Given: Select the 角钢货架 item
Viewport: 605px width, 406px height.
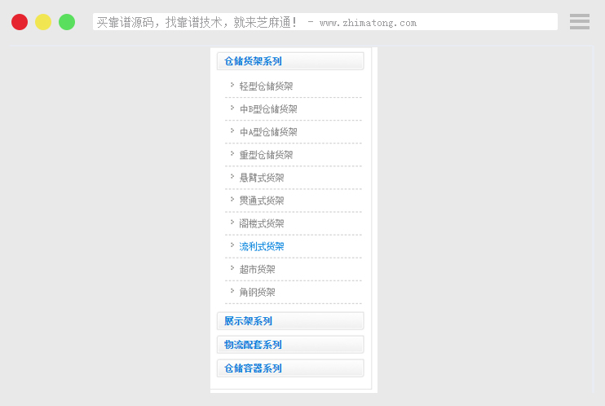Looking at the screenshot, I should click(x=258, y=292).
